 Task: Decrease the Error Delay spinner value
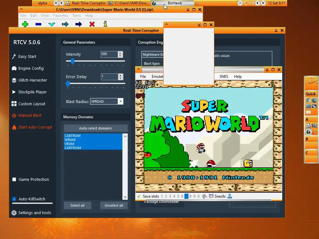[x=121, y=78]
